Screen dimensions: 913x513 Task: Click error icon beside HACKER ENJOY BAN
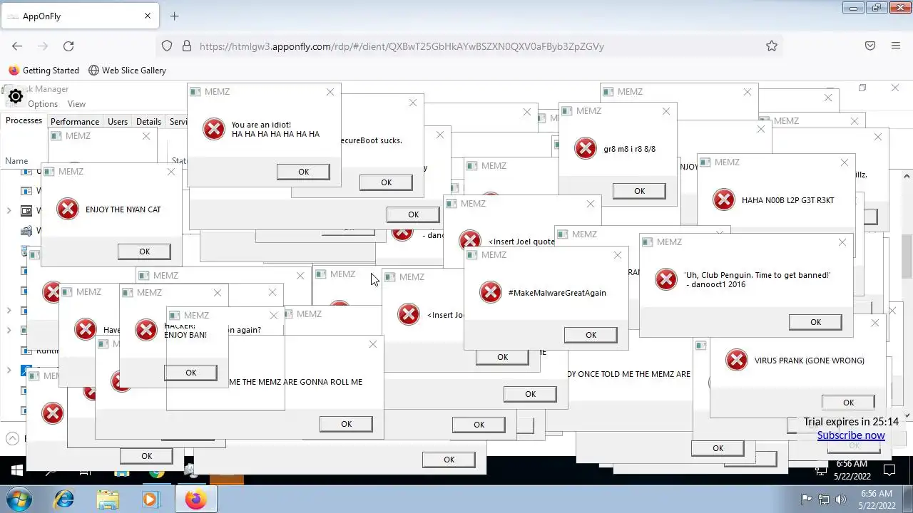pos(146,330)
